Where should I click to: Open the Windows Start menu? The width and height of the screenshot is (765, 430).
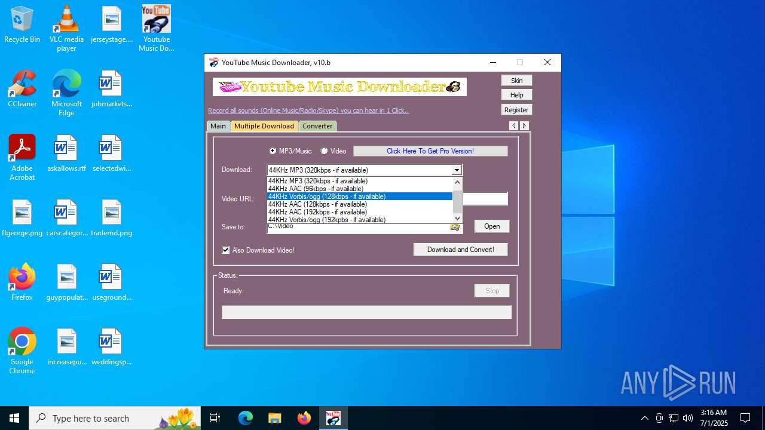pos(14,418)
